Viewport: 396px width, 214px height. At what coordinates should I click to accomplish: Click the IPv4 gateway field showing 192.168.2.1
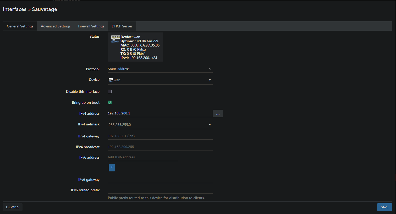160,136
